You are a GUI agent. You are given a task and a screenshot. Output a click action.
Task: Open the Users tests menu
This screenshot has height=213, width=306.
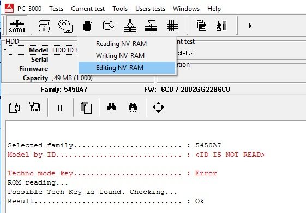click(150, 9)
